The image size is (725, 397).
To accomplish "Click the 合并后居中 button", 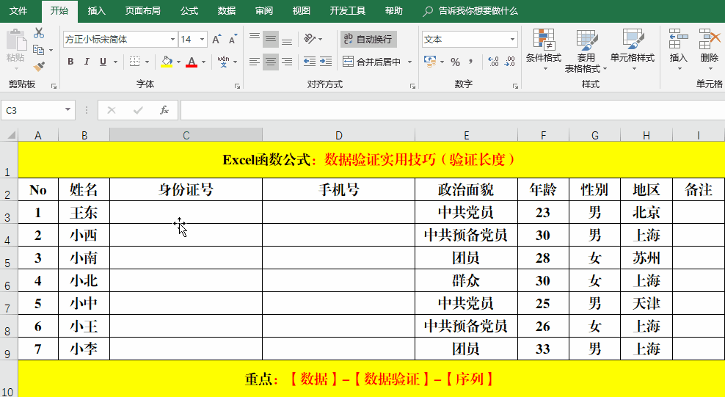I will point(374,62).
